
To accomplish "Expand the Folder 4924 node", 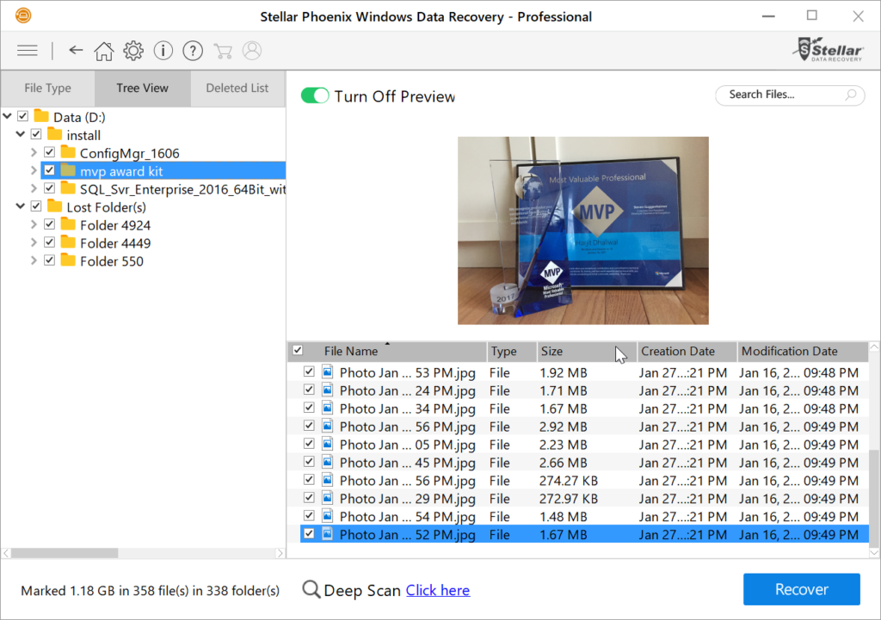I will coord(34,224).
